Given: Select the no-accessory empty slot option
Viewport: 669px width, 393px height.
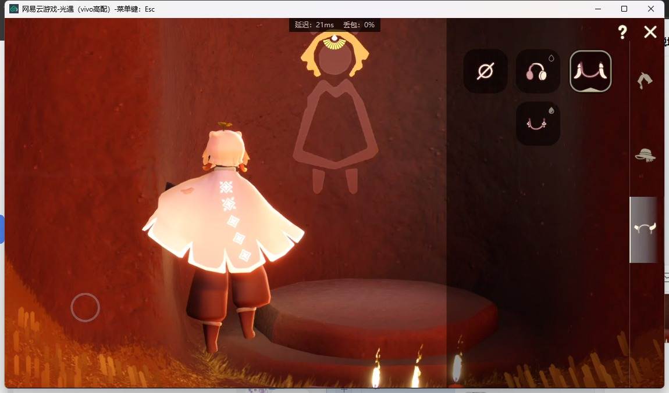Looking at the screenshot, I should click(x=485, y=71).
